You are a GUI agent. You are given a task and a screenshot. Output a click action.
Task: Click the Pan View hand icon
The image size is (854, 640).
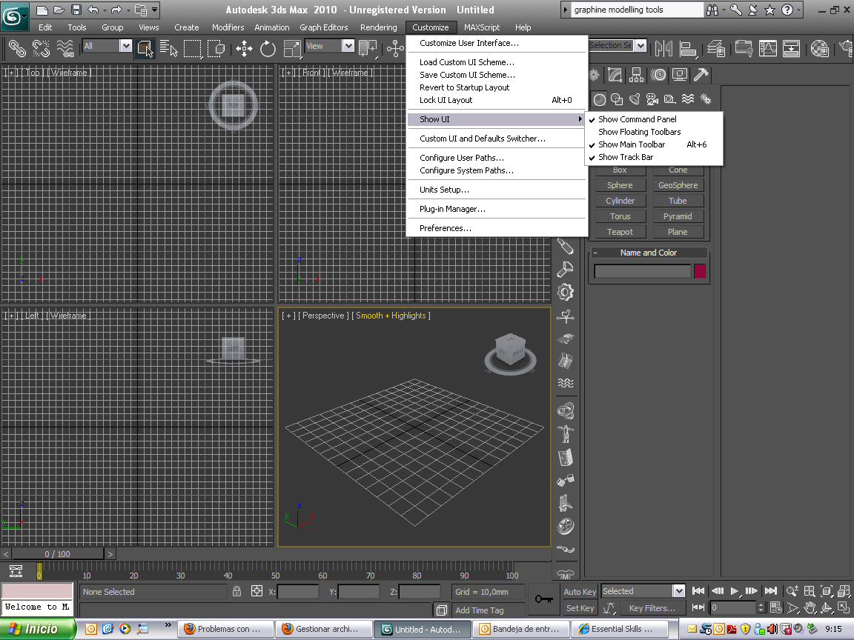810,607
